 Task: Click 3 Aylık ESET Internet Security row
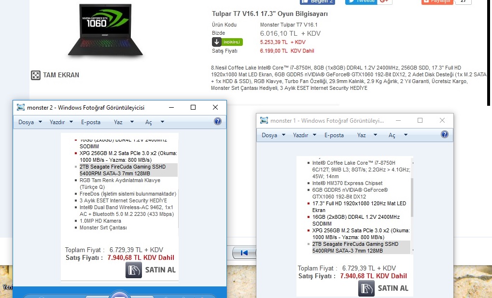(x=121, y=200)
